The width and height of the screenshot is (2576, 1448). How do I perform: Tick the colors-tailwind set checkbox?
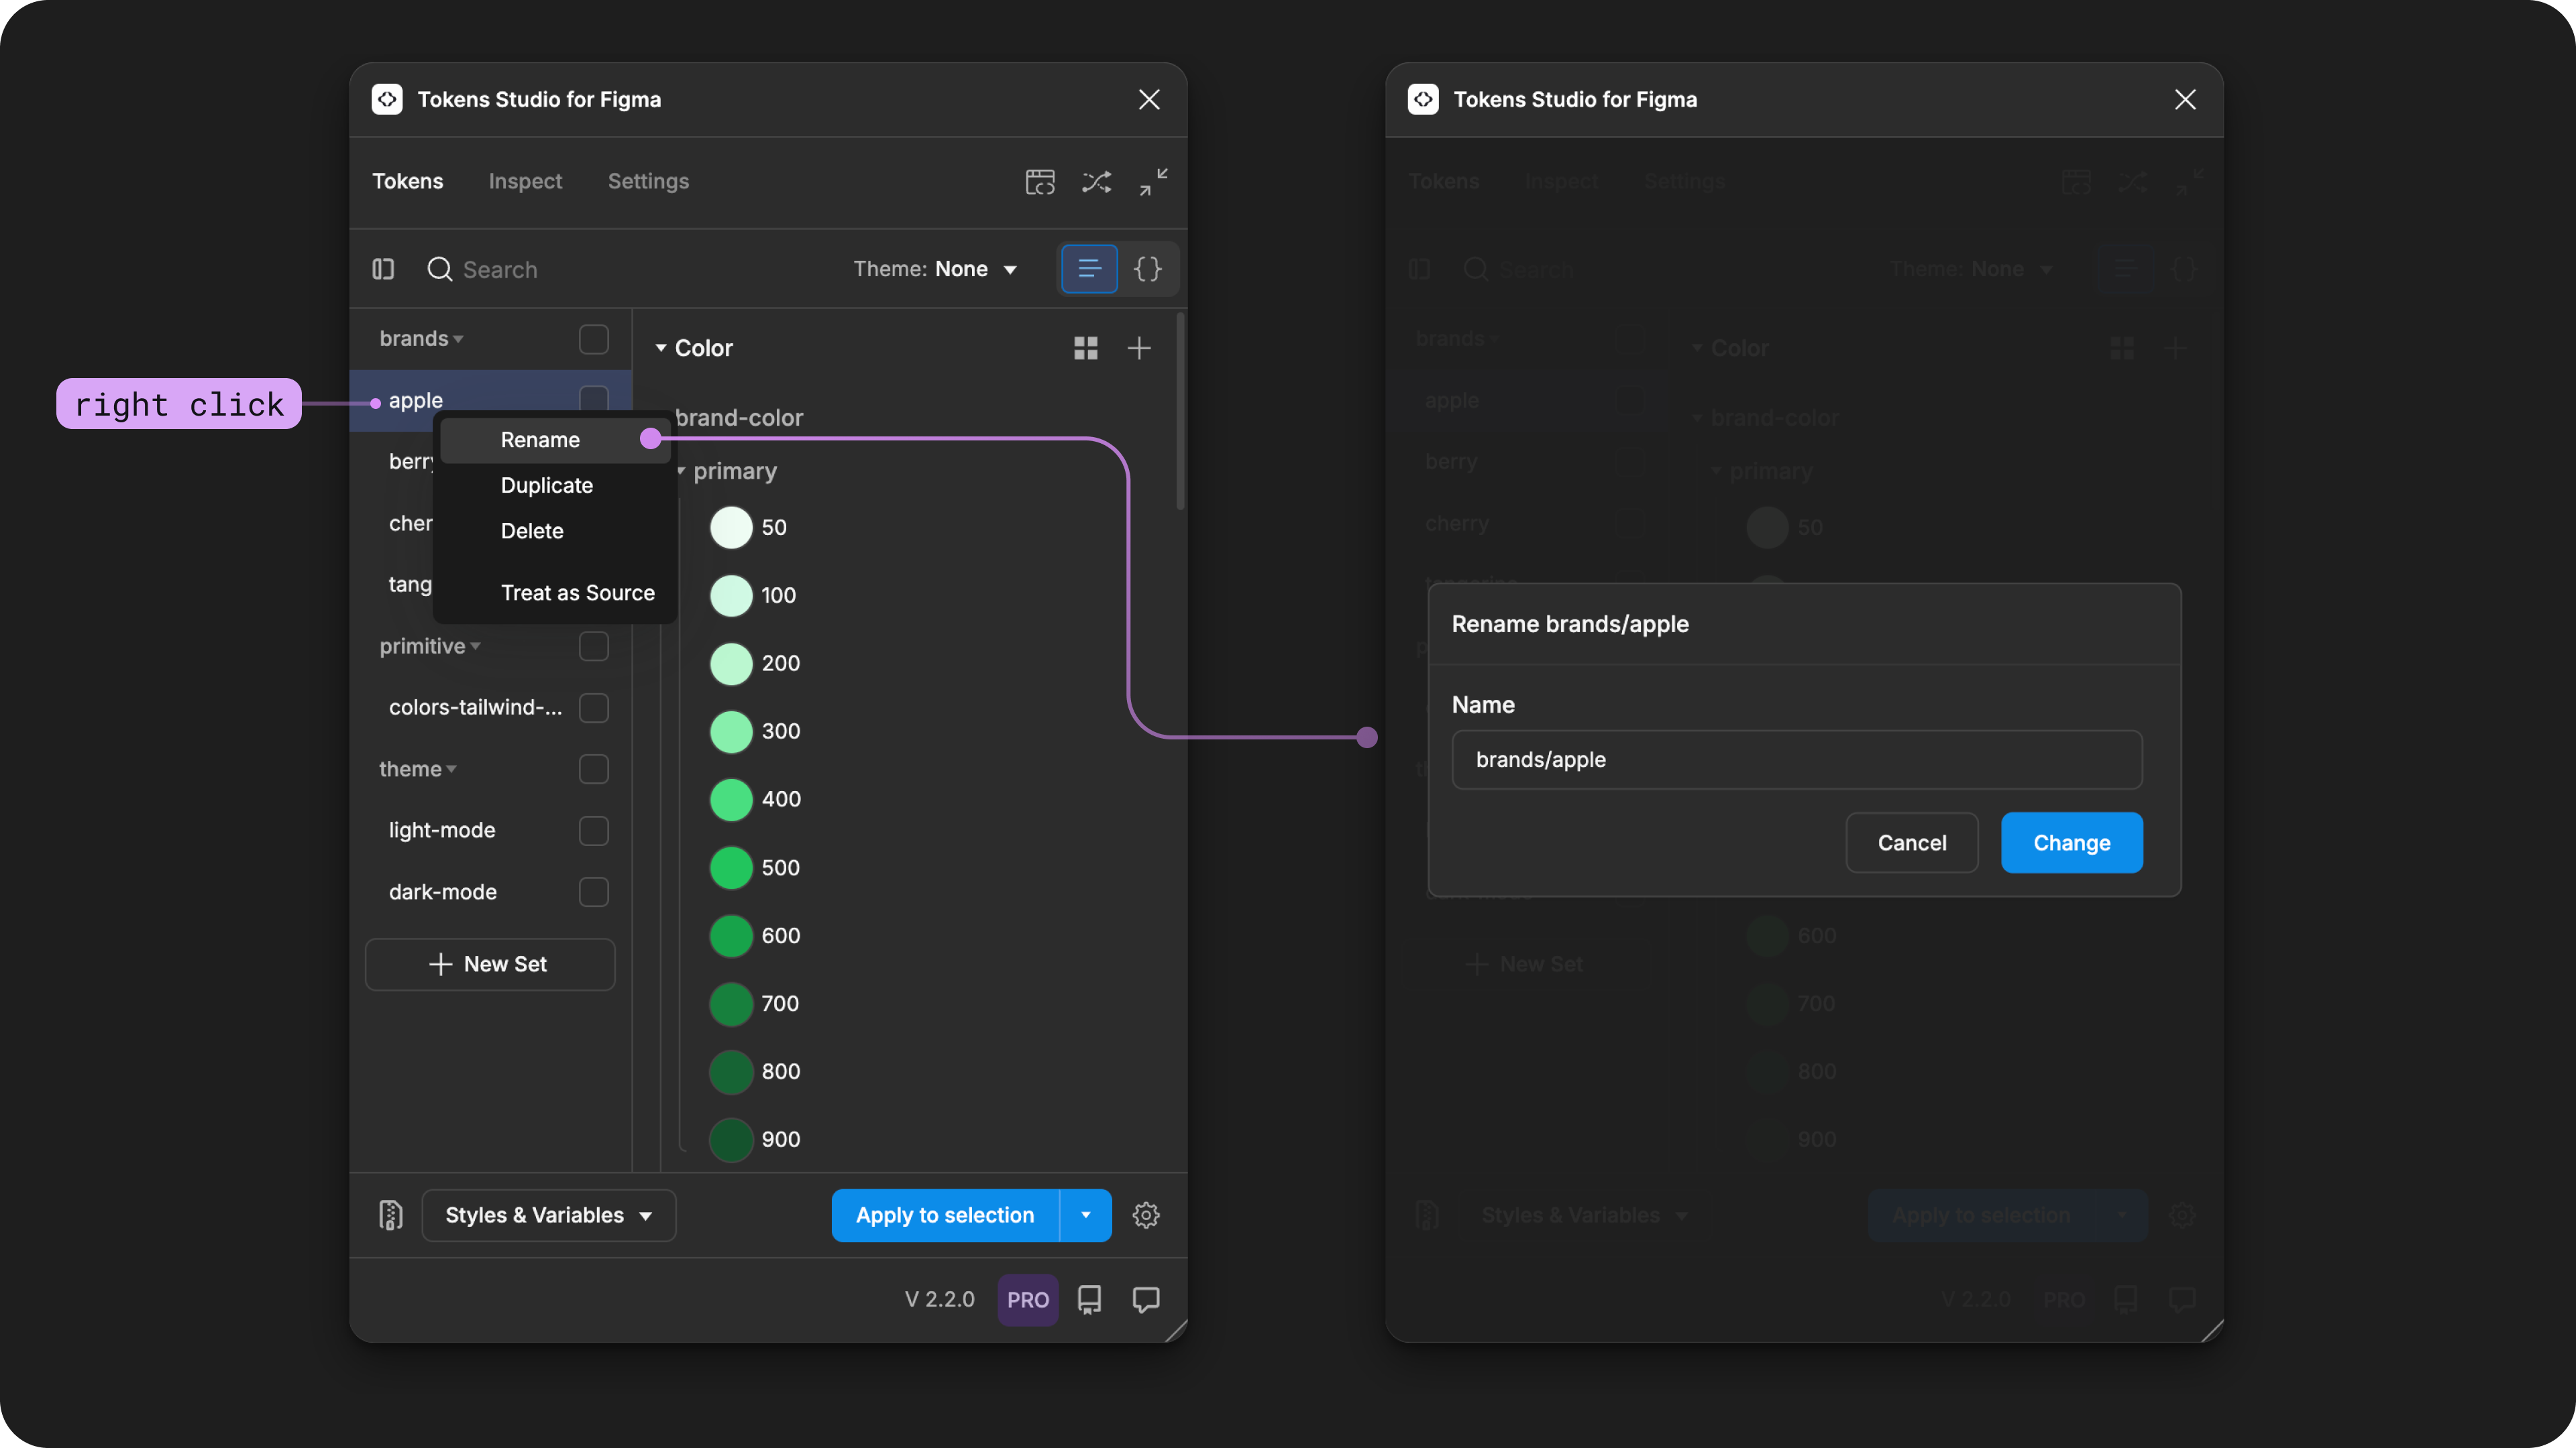pos(594,707)
